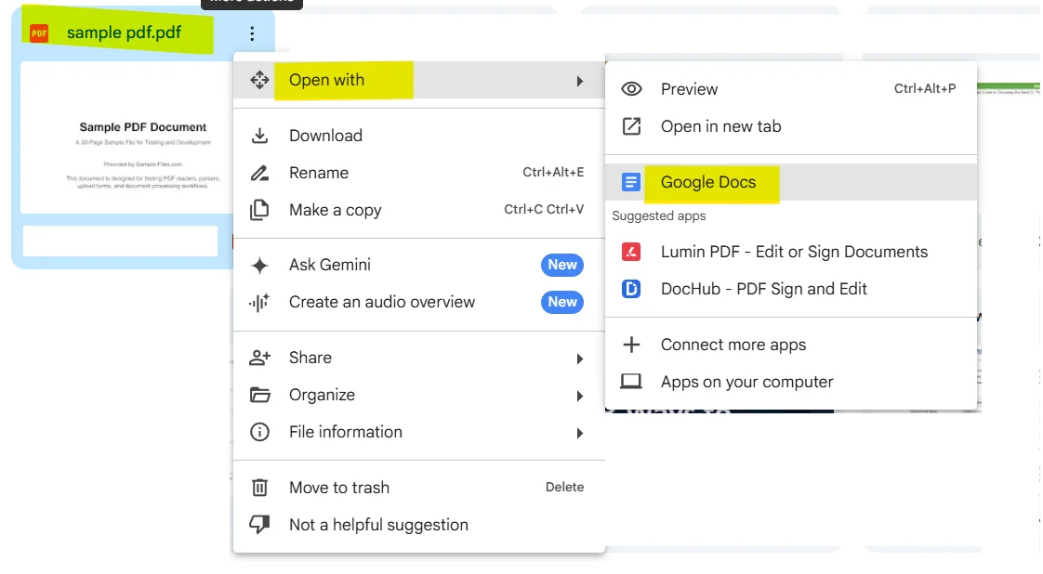Click the red PDF file-type icon
The height and width of the screenshot is (574, 1043).
click(x=39, y=33)
